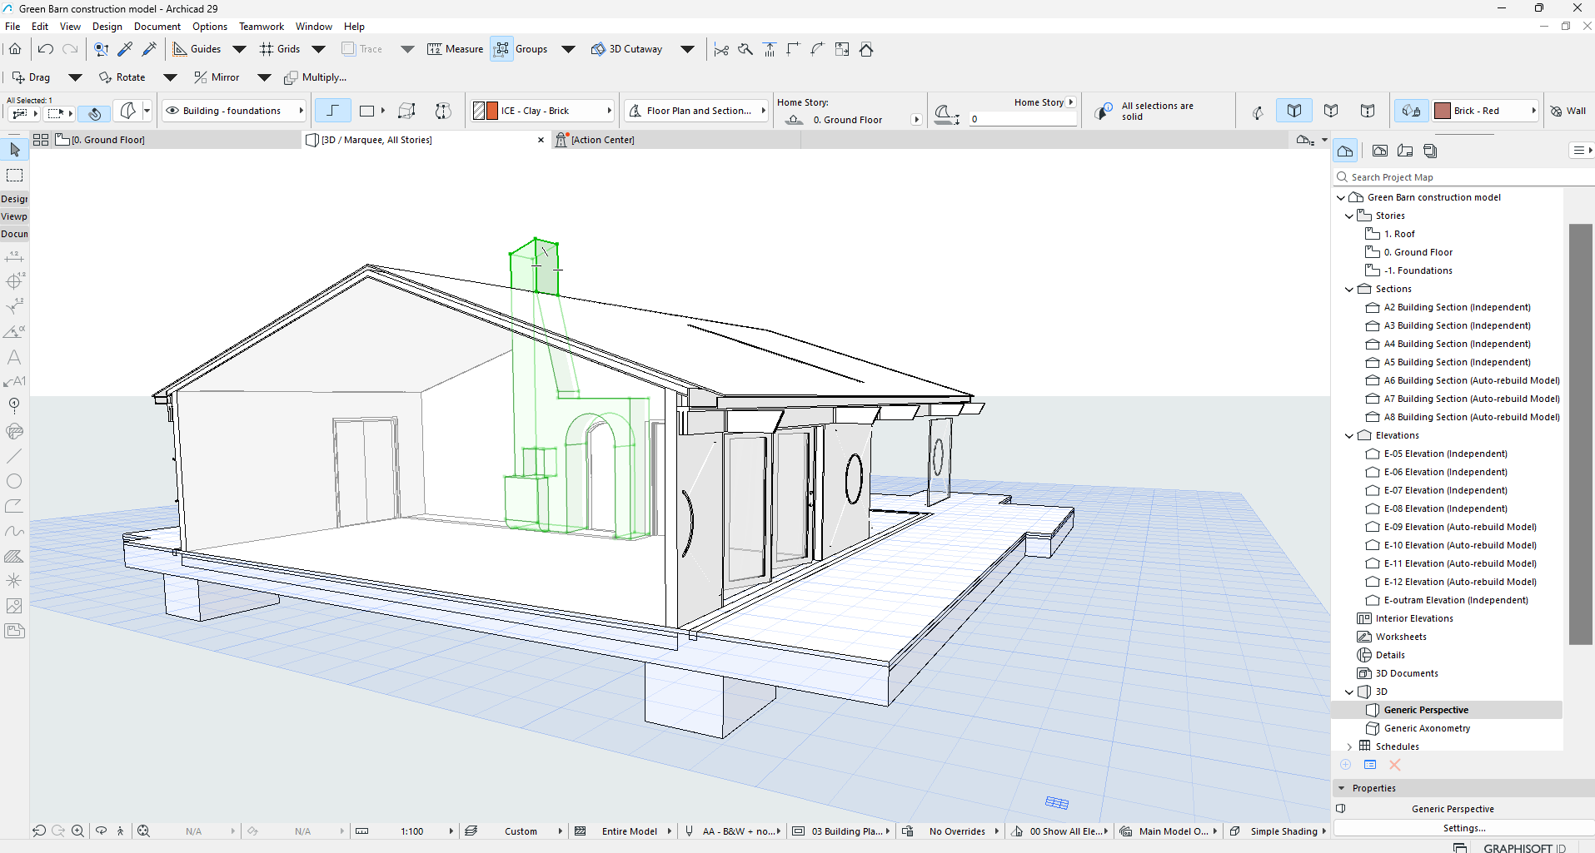Viewport: 1595px width, 853px height.
Task: Open the Teamwork menu
Action: [x=261, y=27]
